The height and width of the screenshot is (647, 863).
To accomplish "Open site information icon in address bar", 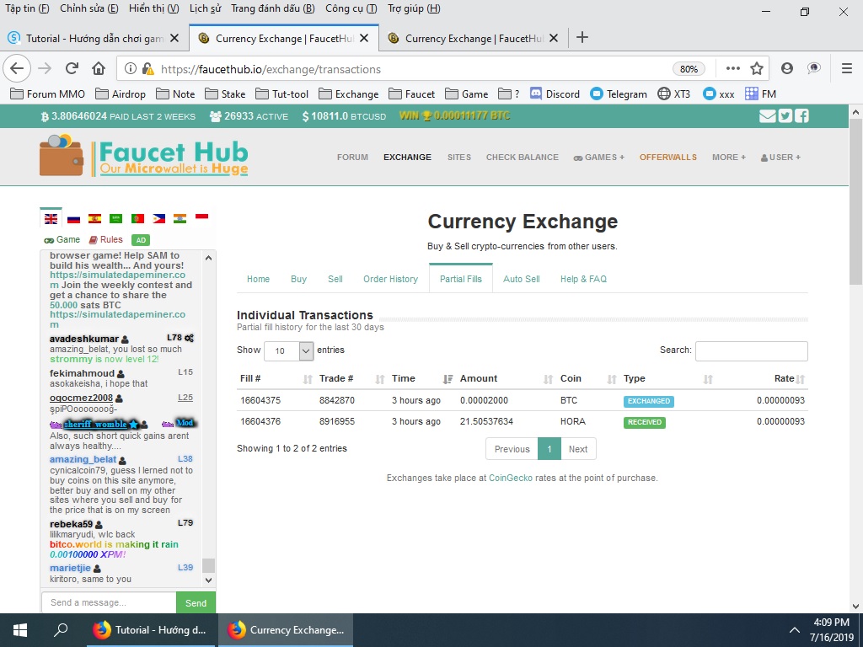I will click(130, 69).
